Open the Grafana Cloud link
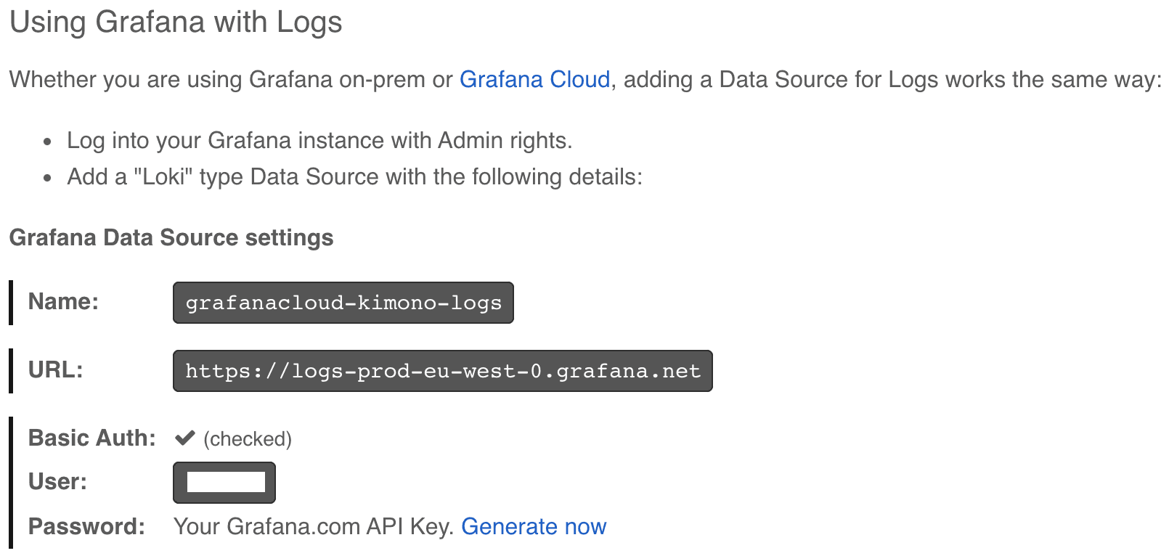This screenshot has height=556, width=1169. [x=534, y=79]
